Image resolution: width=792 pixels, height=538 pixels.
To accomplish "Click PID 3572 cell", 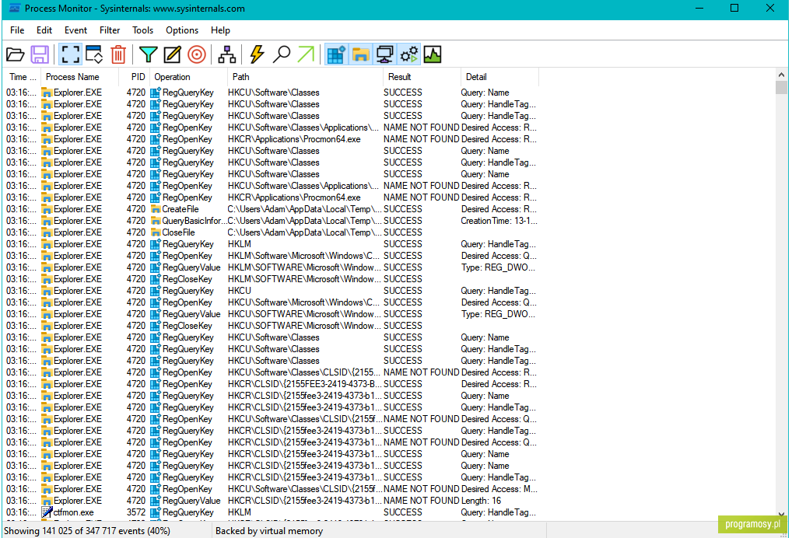I will (x=136, y=512).
